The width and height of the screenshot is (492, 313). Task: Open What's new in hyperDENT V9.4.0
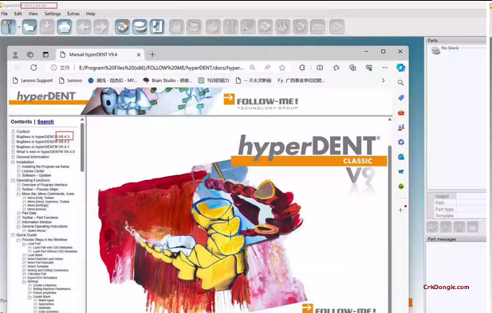(x=45, y=151)
